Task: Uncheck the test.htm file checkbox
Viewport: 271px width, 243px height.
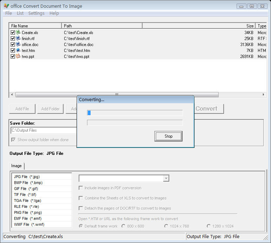Action: pos(13,51)
